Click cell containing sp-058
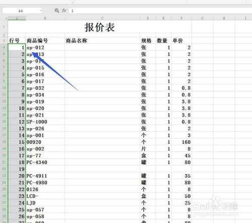Screen dimensions: 252x223 pos(45,216)
